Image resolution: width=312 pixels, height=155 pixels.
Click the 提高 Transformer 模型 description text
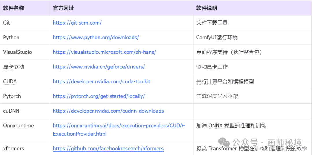click(252, 149)
